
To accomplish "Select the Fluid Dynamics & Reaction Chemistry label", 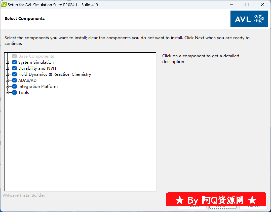I will click(x=55, y=74).
